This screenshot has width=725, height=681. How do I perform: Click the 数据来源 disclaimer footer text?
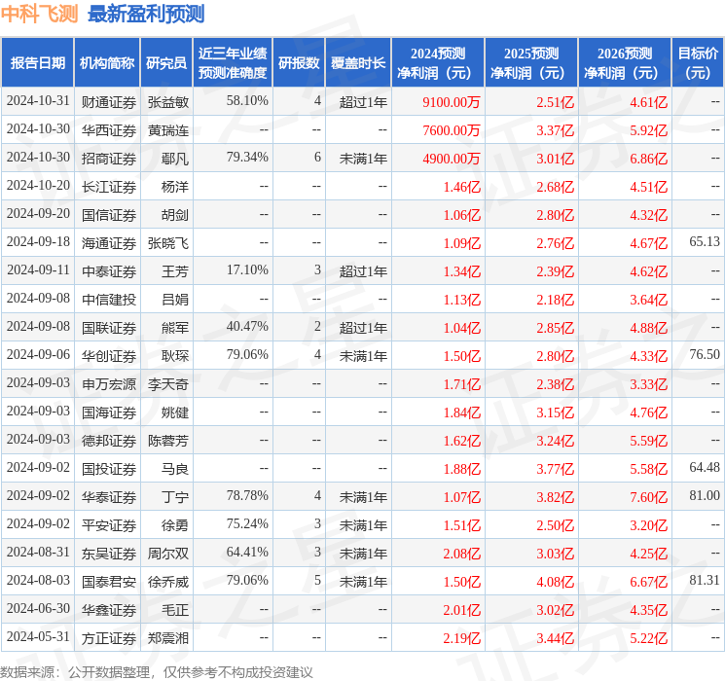(157, 671)
